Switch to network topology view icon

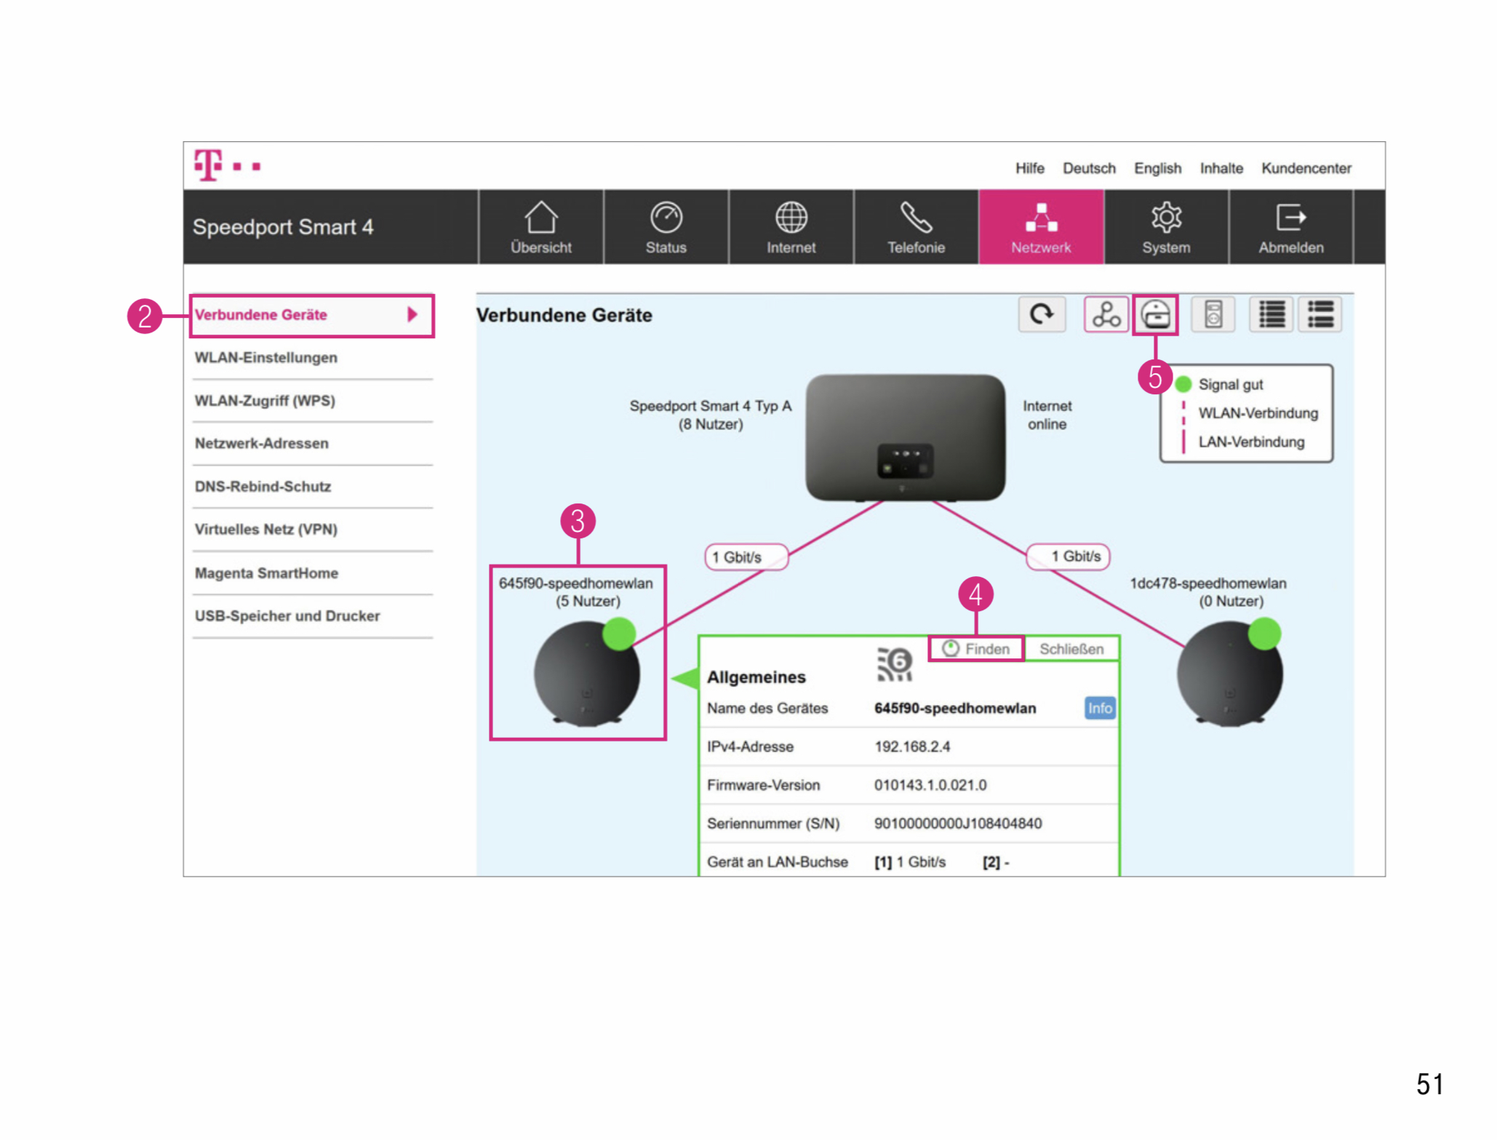pyautogui.click(x=1105, y=315)
